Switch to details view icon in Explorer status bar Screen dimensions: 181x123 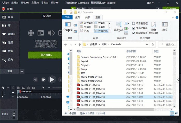pyautogui.click(x=172, y=113)
